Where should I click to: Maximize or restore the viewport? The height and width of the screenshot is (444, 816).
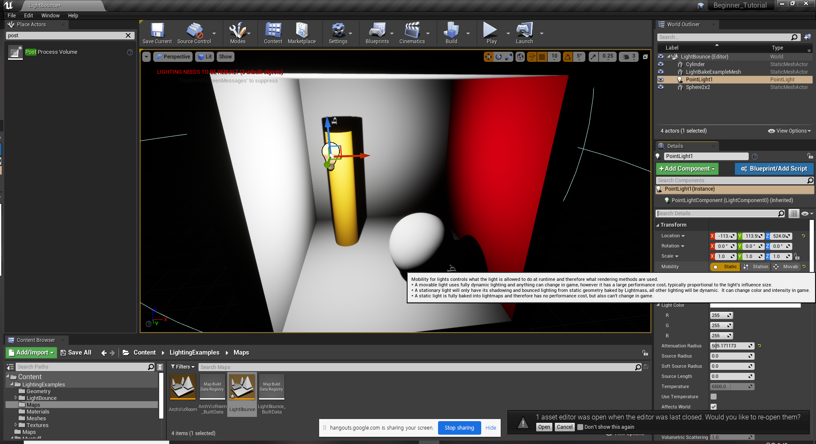point(645,57)
